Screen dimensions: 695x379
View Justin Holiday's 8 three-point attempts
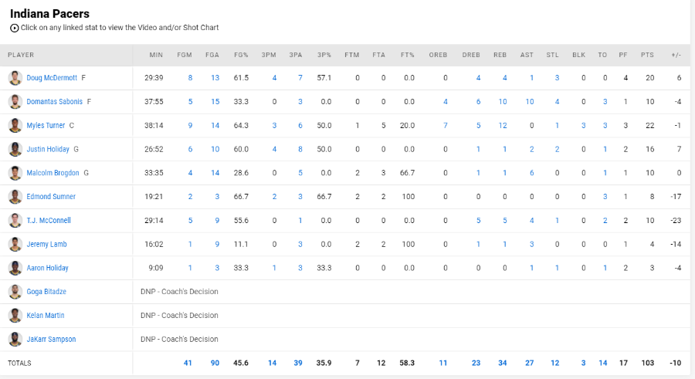(x=300, y=150)
